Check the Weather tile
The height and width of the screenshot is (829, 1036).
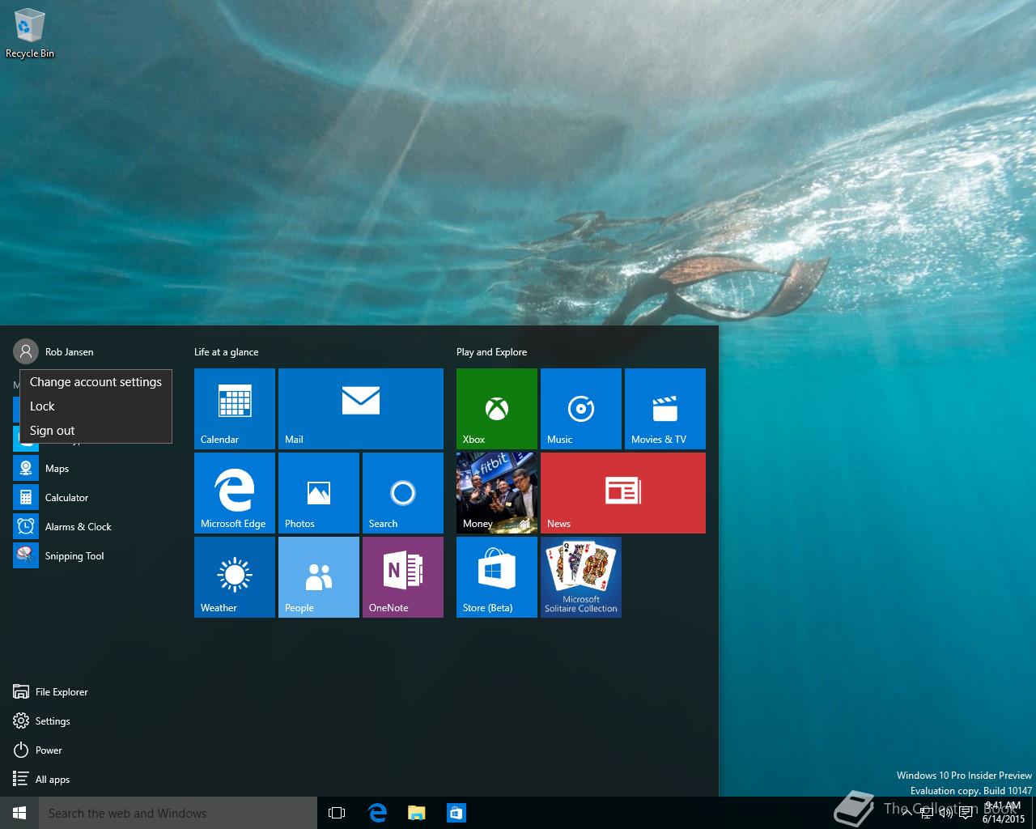(x=234, y=576)
